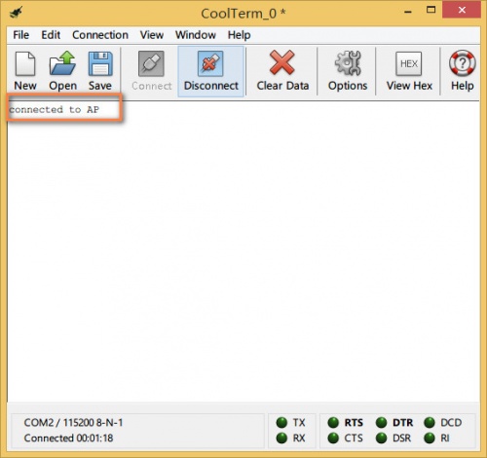Close the CoolTerm_0 window

tap(462, 10)
